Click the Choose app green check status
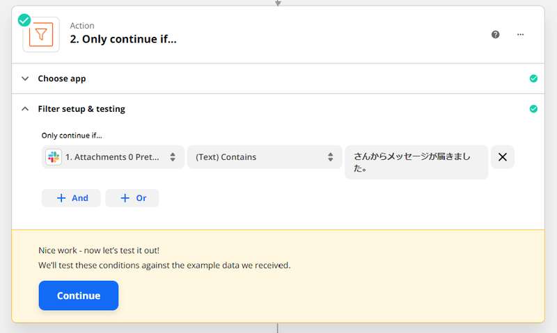557x333 pixels. point(533,79)
